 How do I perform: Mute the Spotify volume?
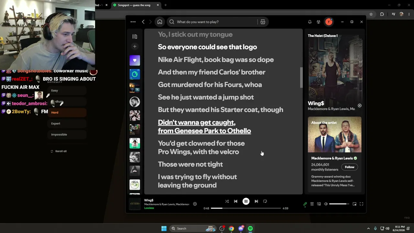coord(326,204)
